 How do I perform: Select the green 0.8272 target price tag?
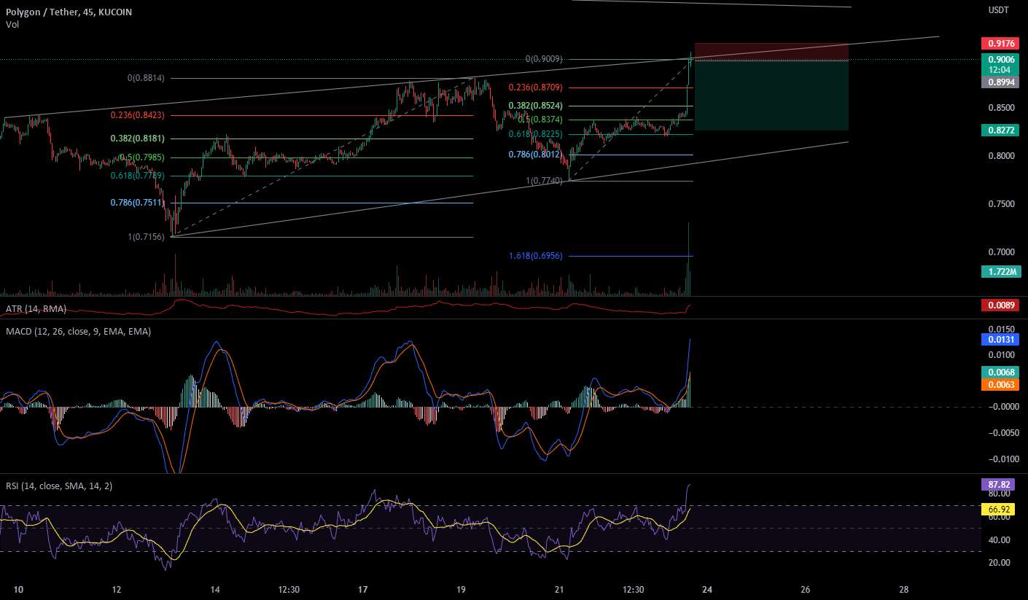1001,130
